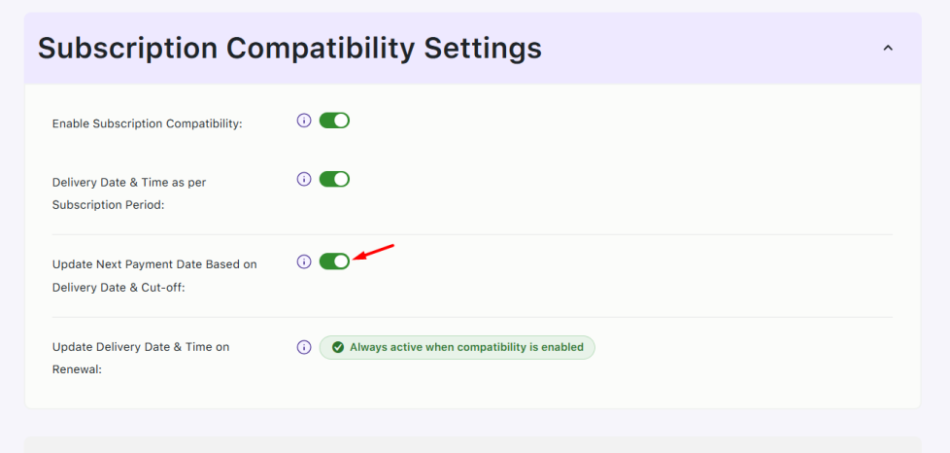This screenshot has height=453, width=950.
Task: Click info icon for Update Delivery Date on Renewal
Action: point(304,347)
